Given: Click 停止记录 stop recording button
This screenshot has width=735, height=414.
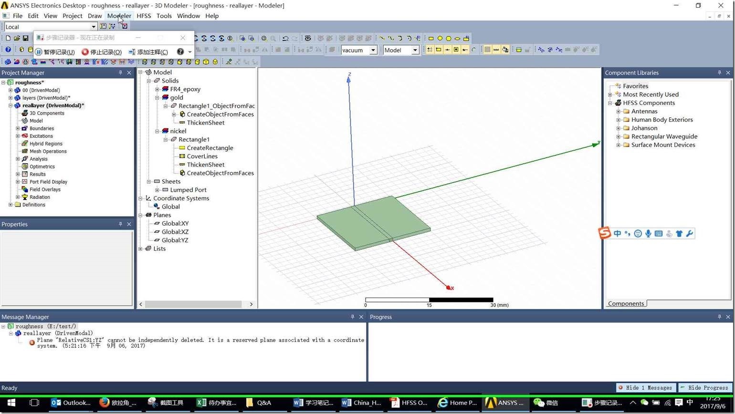Looking at the screenshot, I should (x=102, y=52).
